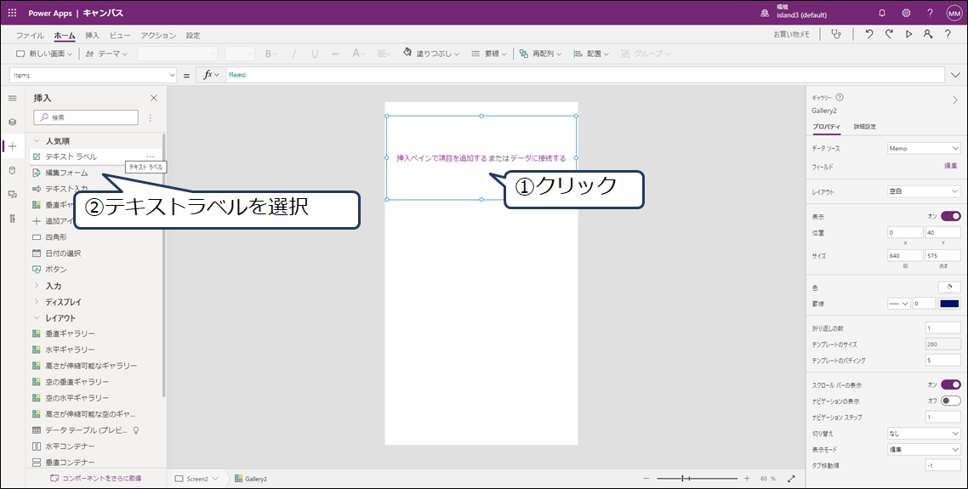This screenshot has width=968, height=489.
Task: Preview the app with play icon
Action: (908, 35)
